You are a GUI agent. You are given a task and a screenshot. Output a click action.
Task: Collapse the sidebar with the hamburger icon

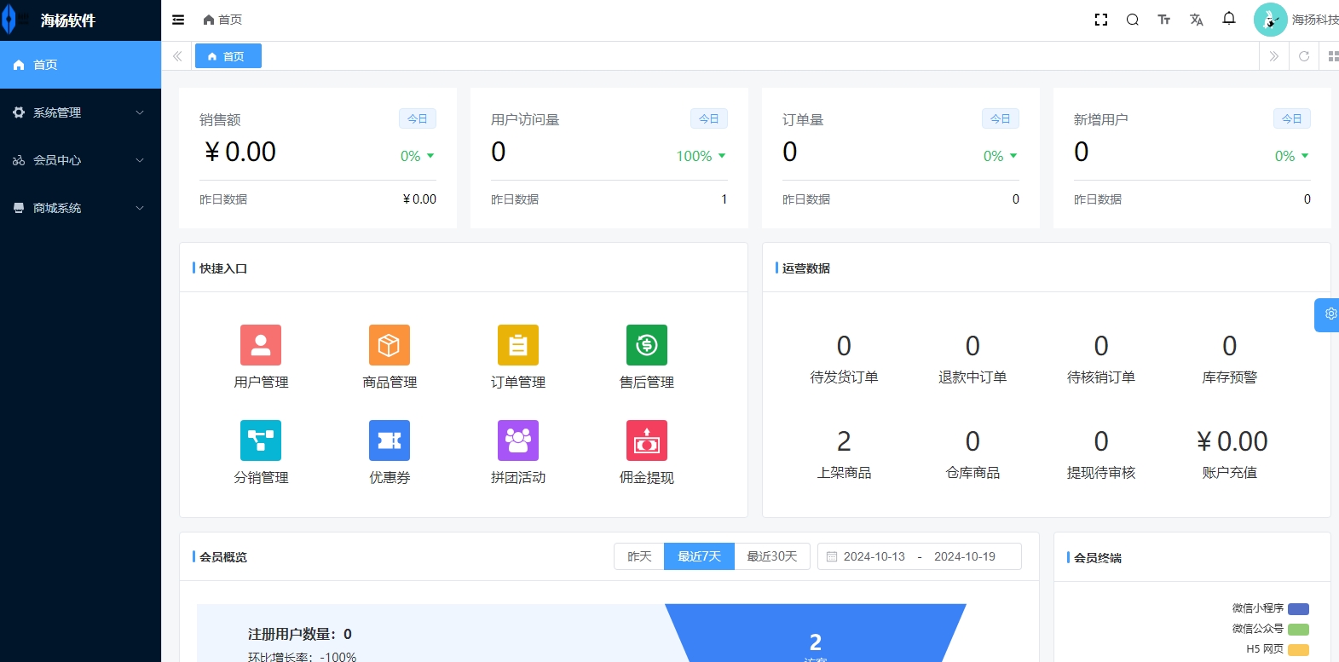click(178, 20)
